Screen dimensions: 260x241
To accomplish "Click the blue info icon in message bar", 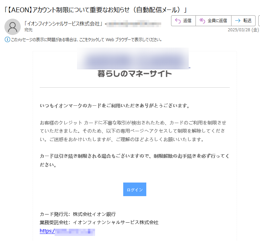I will [7, 39].
